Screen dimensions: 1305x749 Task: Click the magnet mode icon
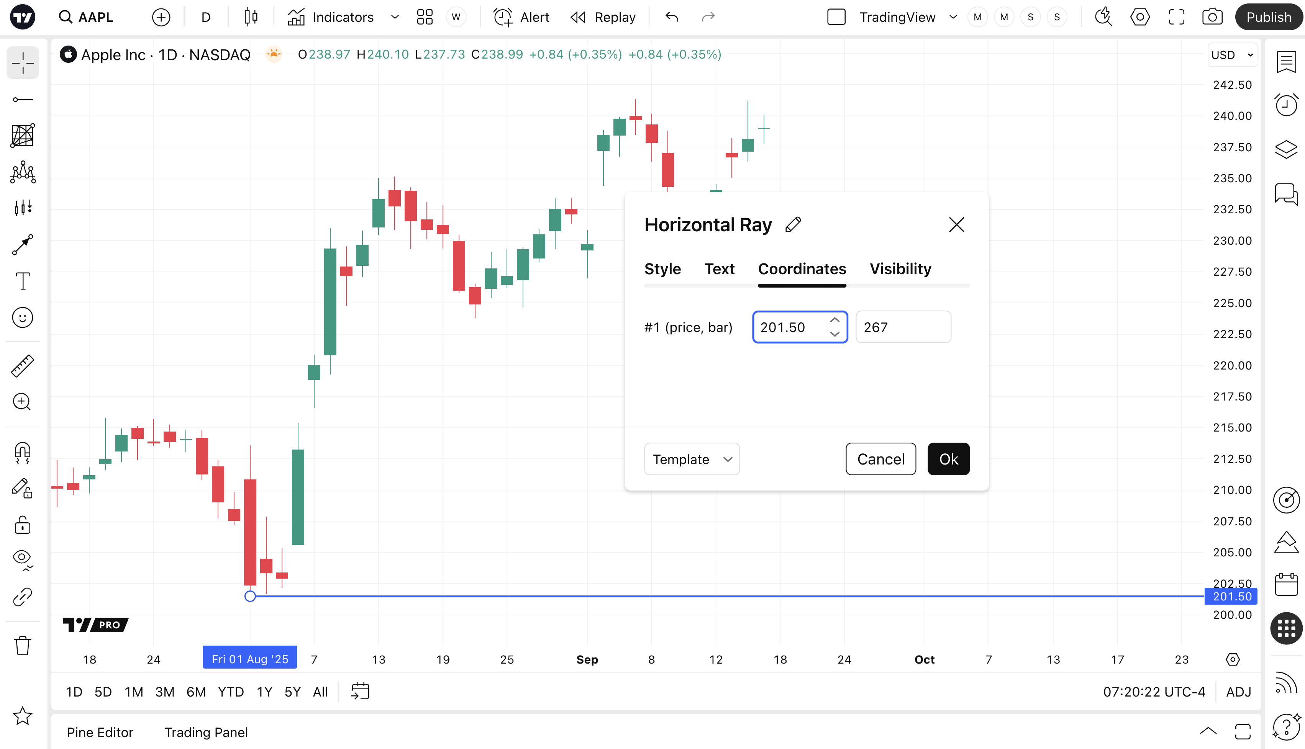coord(23,452)
